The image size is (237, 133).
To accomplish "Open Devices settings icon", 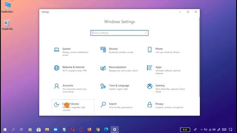I will (103, 50).
